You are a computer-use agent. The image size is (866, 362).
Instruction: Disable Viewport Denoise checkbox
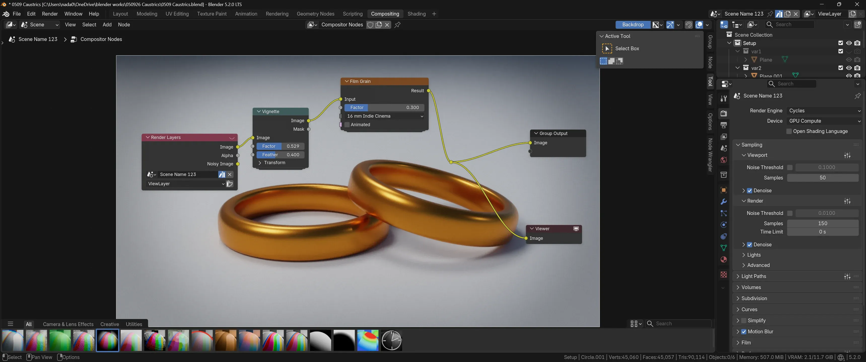[749, 191]
